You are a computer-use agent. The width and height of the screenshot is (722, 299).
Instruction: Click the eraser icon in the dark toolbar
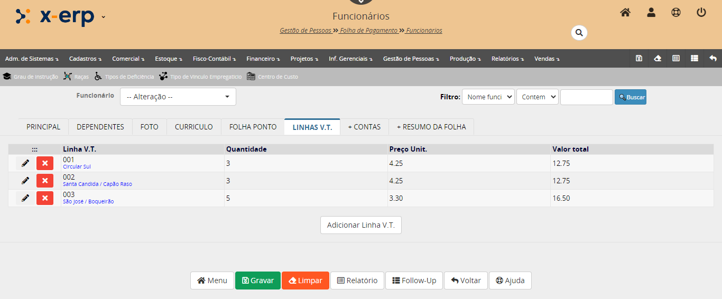click(x=658, y=59)
